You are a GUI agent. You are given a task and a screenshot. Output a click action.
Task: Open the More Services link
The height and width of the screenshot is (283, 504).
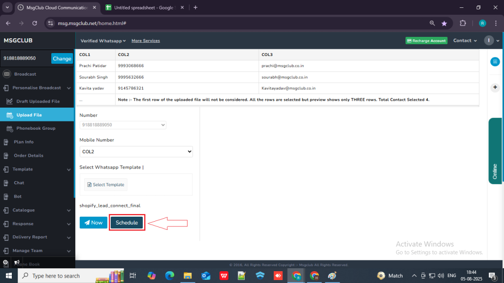146,41
